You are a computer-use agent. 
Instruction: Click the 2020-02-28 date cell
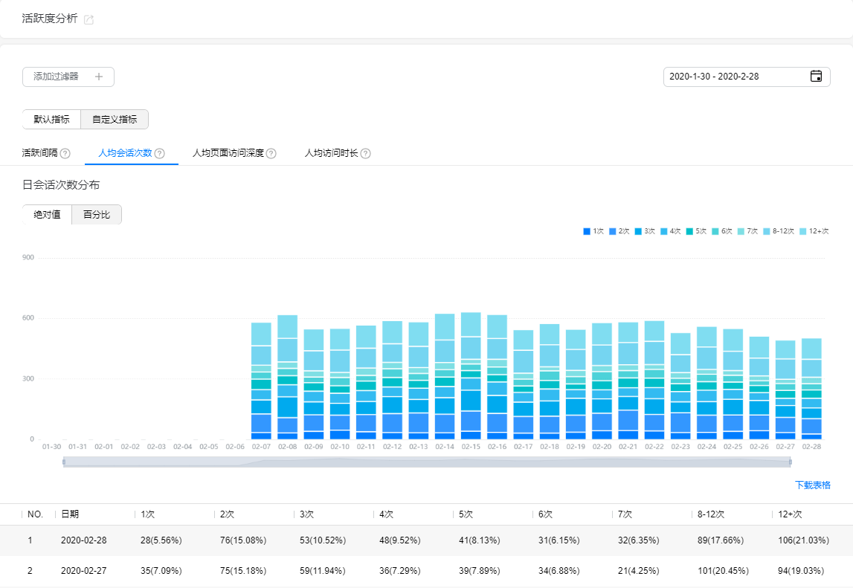(x=84, y=540)
